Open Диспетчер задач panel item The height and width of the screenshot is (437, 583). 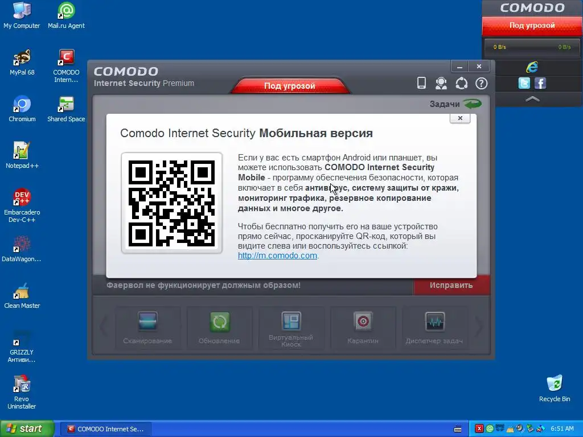click(x=434, y=327)
